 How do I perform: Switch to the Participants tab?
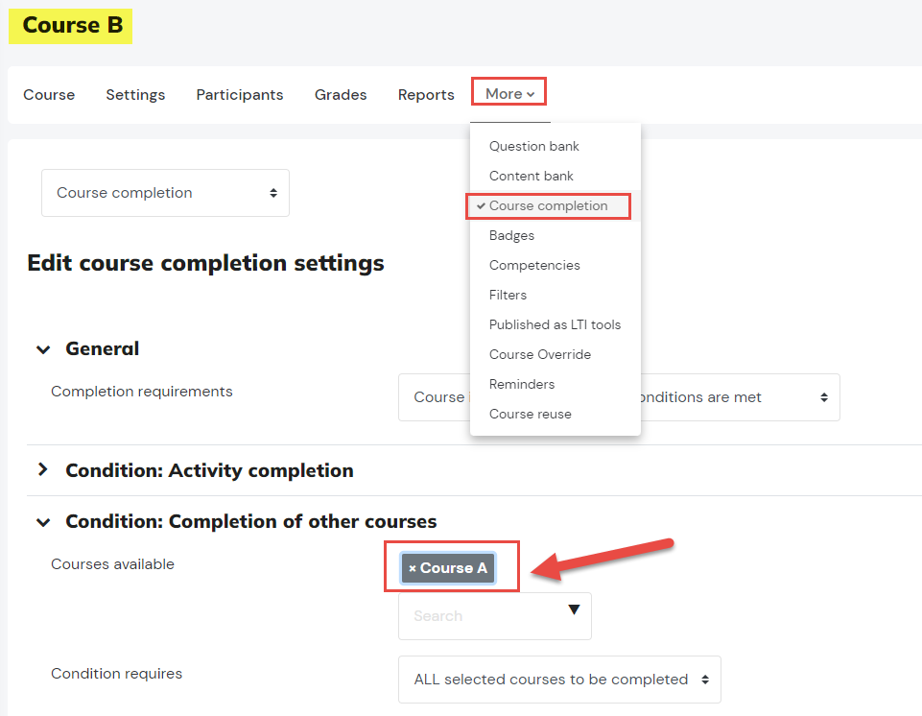click(240, 95)
